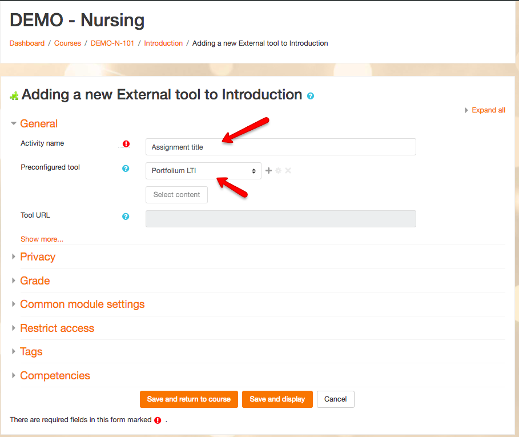The width and height of the screenshot is (519, 437).
Task: Click the required-field icon beside Activity name
Action: [126, 144]
